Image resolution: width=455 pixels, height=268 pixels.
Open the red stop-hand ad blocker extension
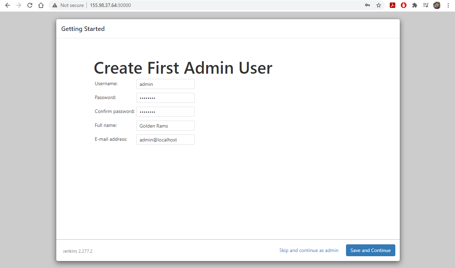[404, 5]
